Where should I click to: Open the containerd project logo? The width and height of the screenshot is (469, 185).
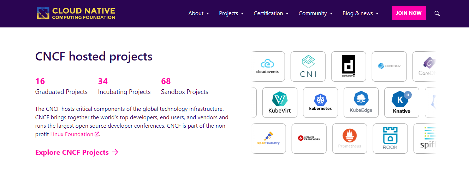click(349, 66)
